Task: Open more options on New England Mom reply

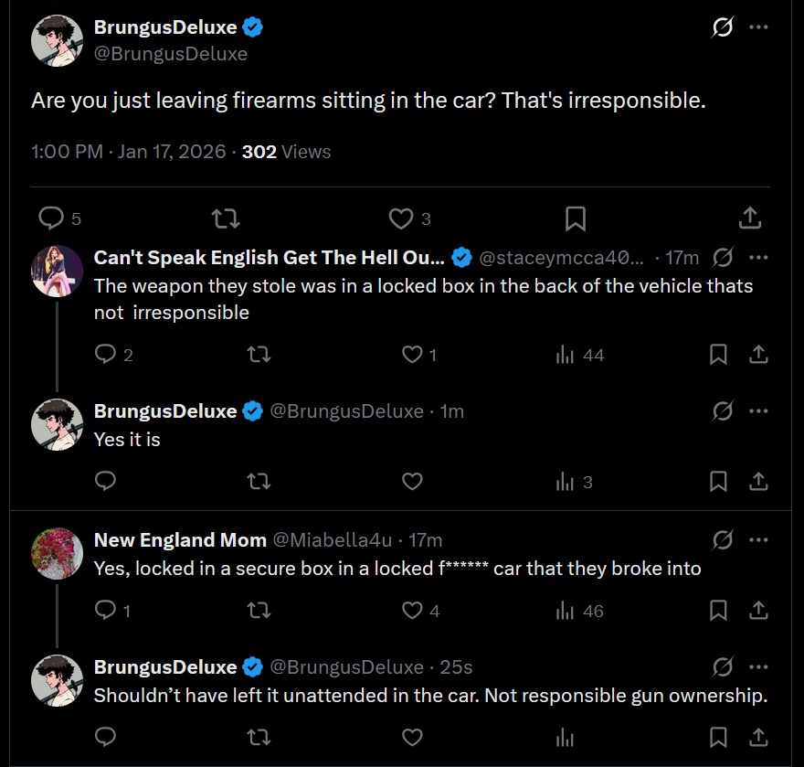Action: point(758,540)
